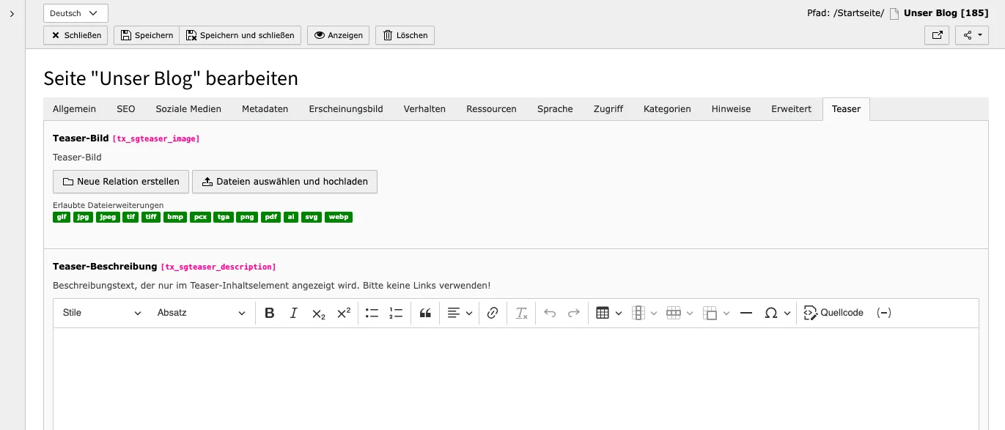This screenshot has width=1005, height=430.
Task: Switch to the Kategorien tab
Action: (666, 108)
